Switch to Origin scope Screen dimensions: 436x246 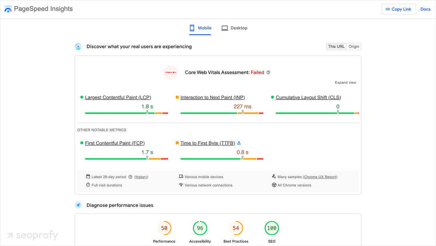point(354,46)
